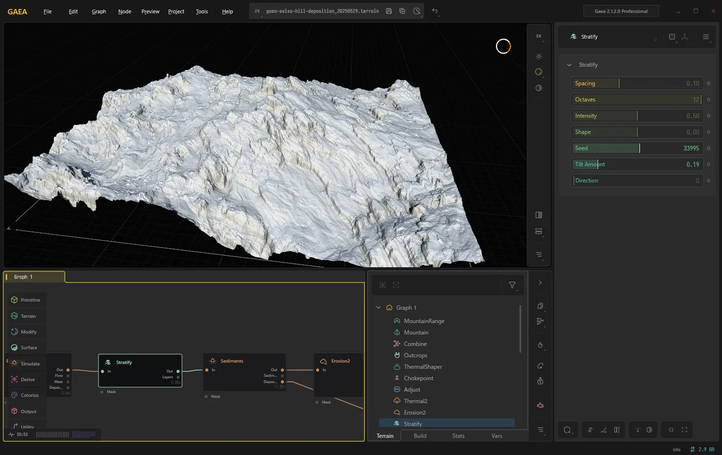
Task: Click the save file icon
Action: (389, 11)
